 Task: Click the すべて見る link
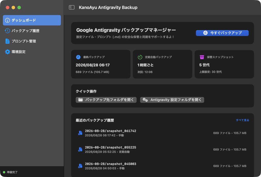[x=242, y=120]
